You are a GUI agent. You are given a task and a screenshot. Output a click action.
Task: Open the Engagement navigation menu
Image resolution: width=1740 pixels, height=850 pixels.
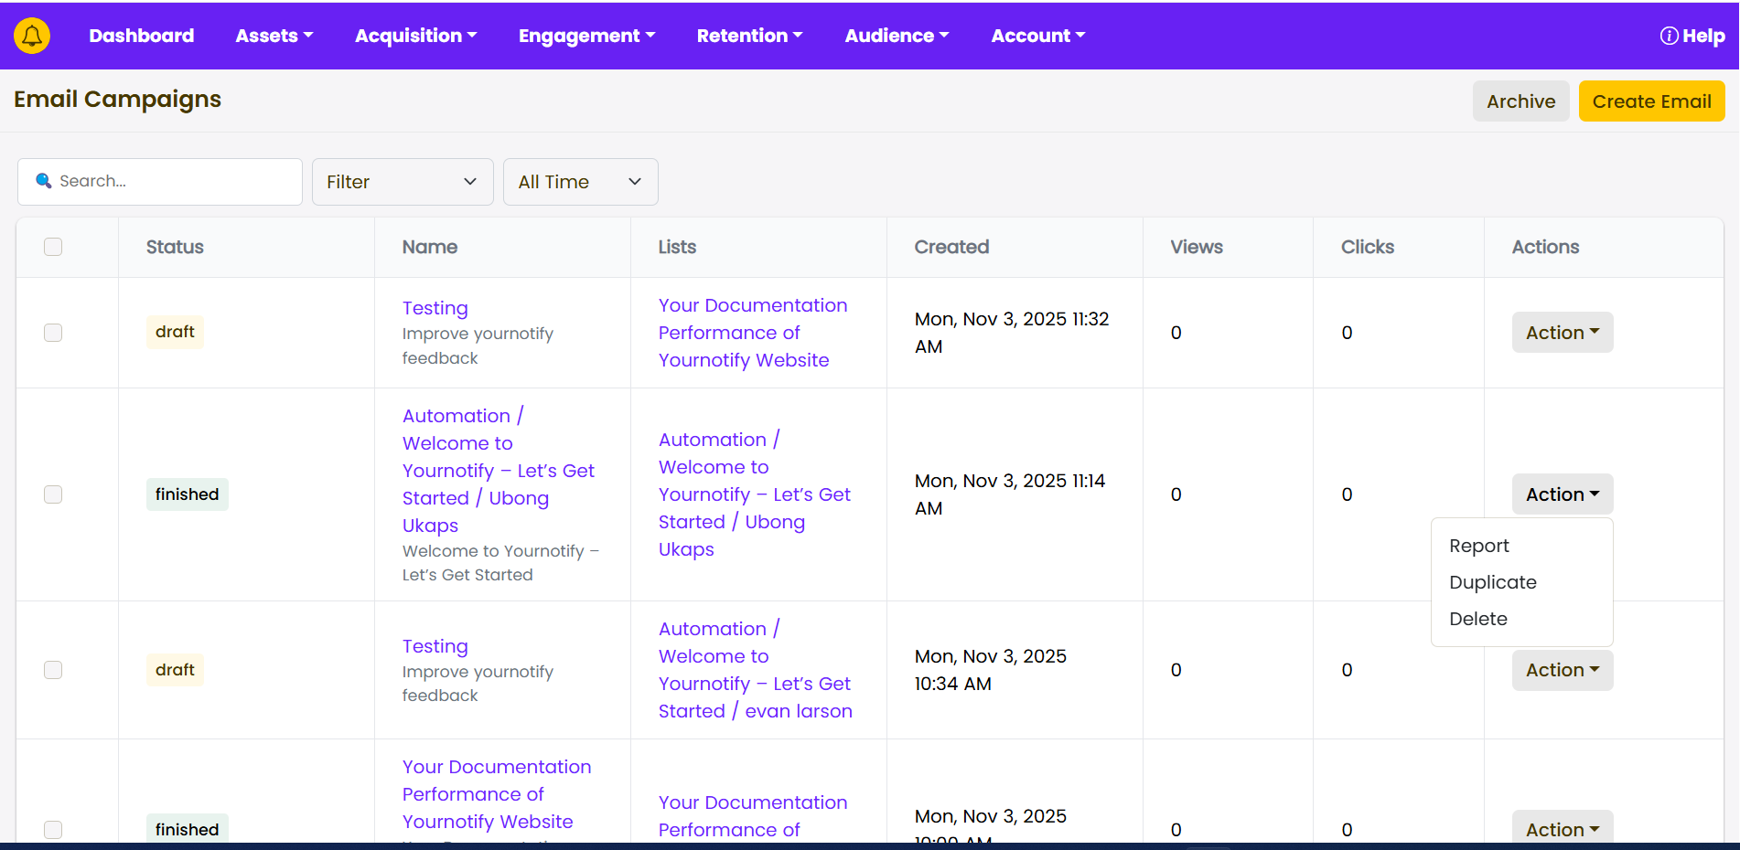point(586,36)
